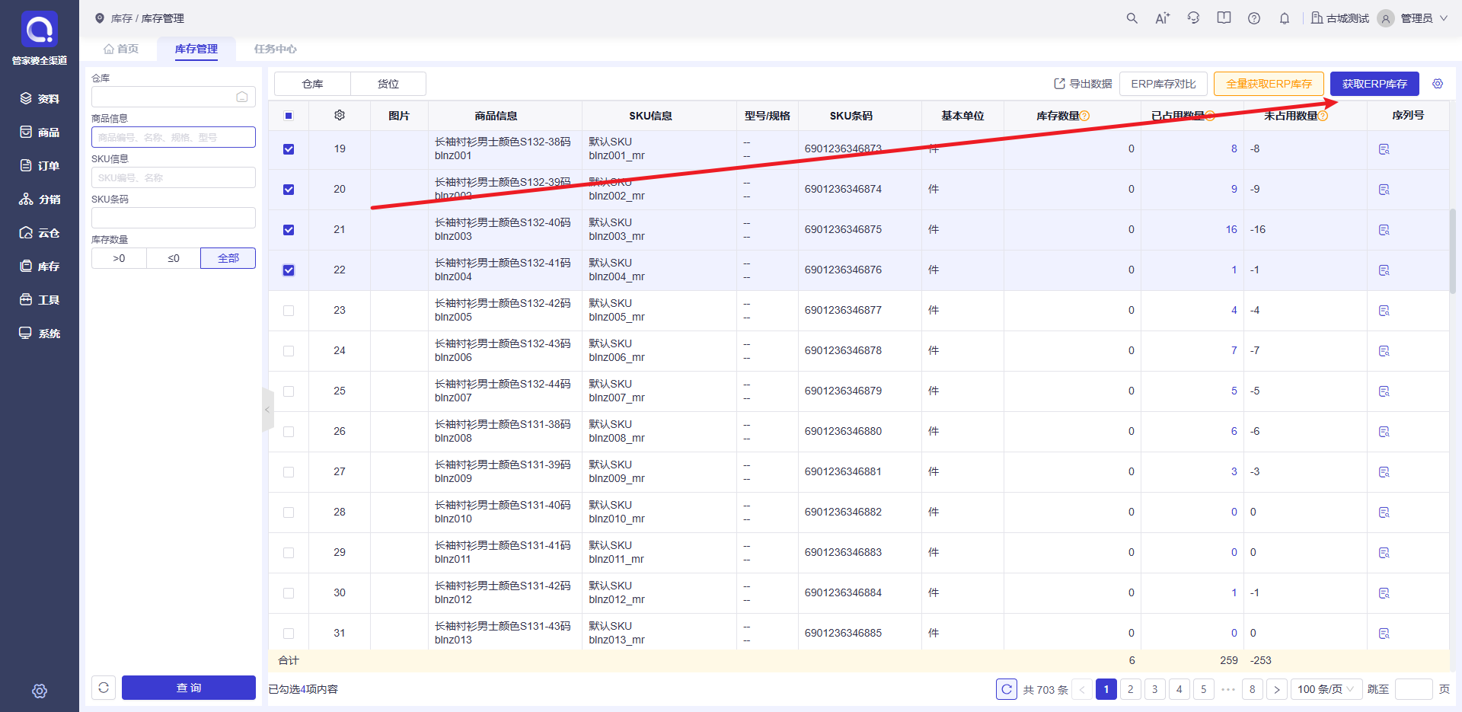Refresh the table via pagination refresh icon
Viewport: 1462px width, 712px height.
click(1007, 689)
